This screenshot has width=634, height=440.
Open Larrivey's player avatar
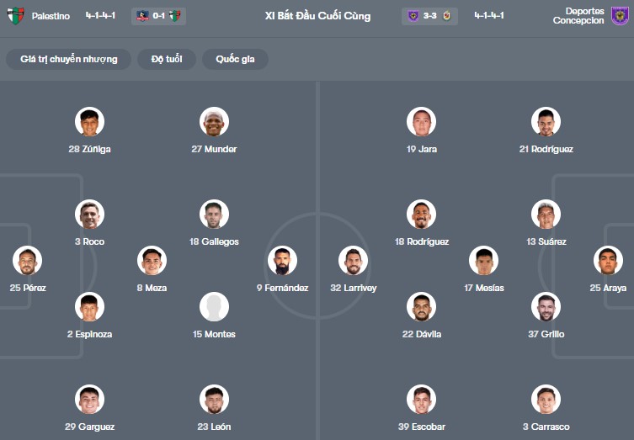[354, 261]
